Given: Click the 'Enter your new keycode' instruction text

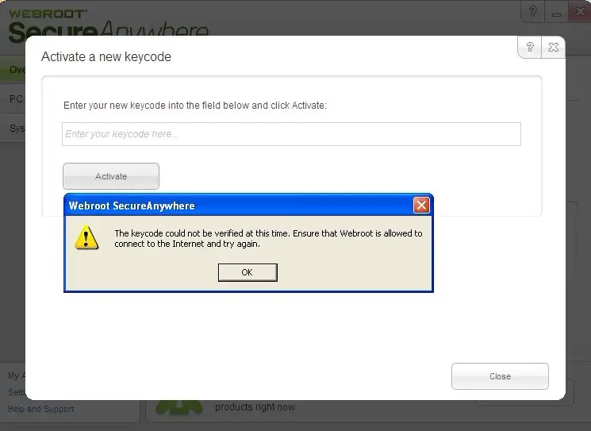Looking at the screenshot, I should (x=195, y=106).
